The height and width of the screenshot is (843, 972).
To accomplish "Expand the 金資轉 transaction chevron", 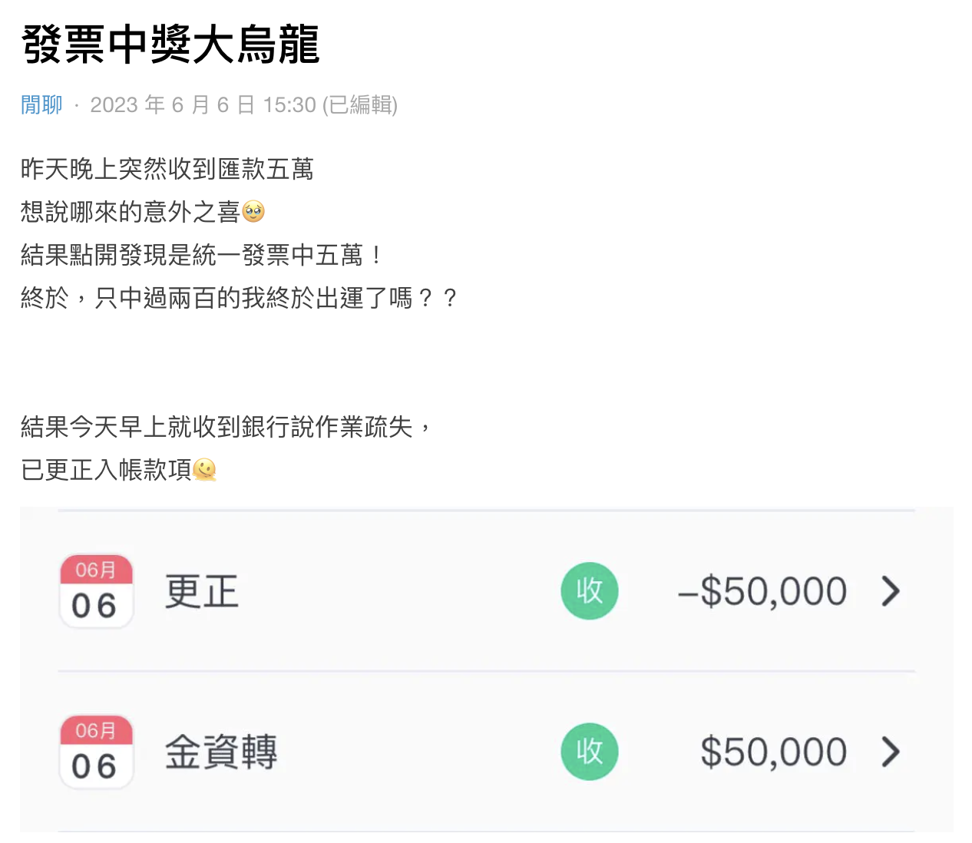I will [x=891, y=752].
